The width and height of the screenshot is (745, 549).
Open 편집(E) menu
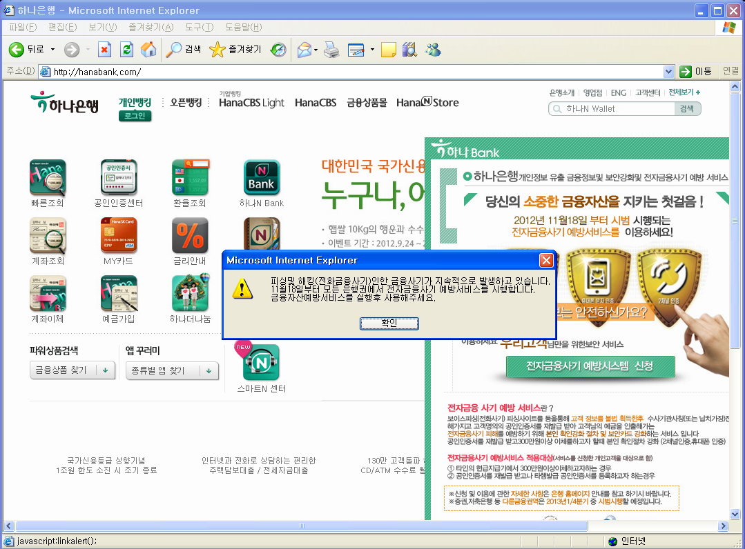click(x=62, y=27)
